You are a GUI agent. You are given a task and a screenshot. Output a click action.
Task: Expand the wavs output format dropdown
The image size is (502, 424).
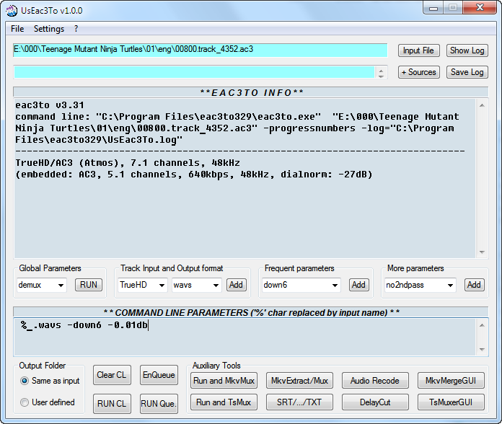click(216, 285)
